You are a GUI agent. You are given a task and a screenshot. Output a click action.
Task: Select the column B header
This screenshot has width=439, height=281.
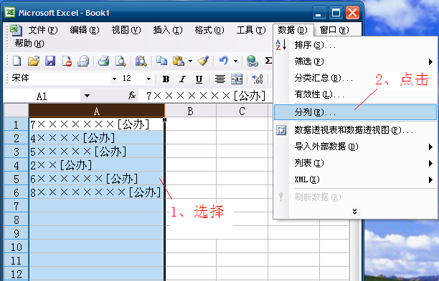click(190, 111)
